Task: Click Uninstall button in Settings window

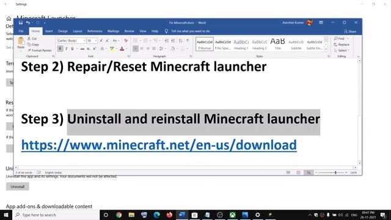Action: point(18,186)
